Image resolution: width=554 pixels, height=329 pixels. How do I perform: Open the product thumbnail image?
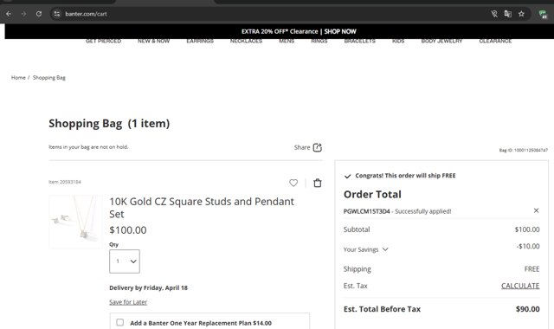click(x=75, y=222)
